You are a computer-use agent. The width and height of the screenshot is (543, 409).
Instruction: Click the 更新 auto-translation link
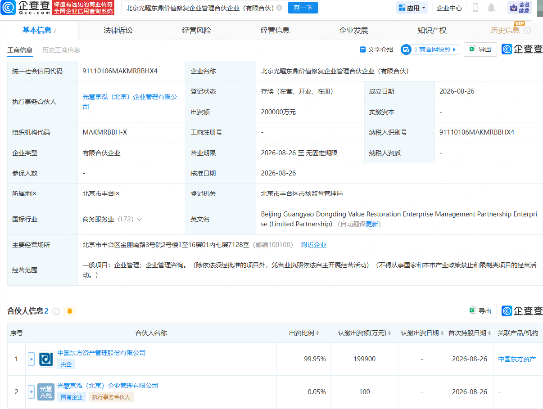[x=372, y=224]
